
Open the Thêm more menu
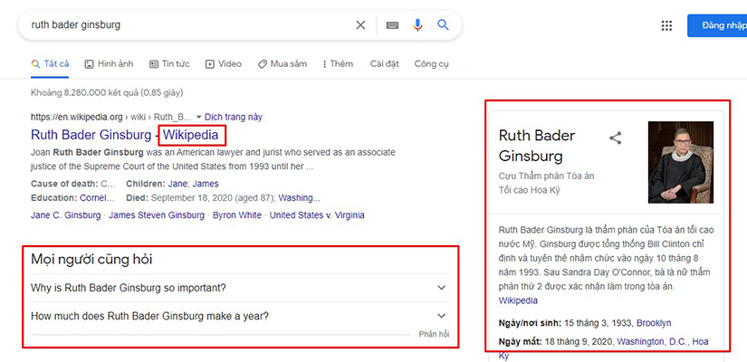coord(338,64)
